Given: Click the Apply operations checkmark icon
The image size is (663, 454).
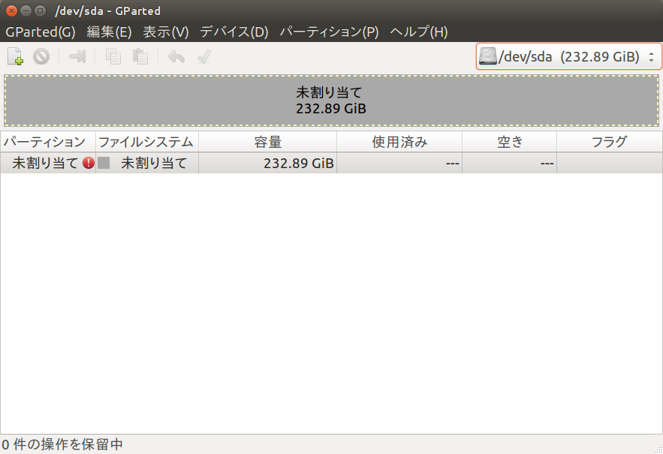Looking at the screenshot, I should pos(203,56).
